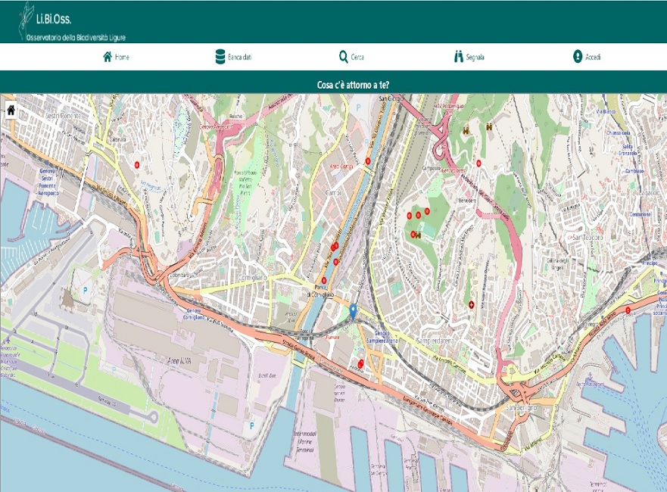Select the red marker near Sestri Ponente
Screen dimensions: 667x492
tap(137, 164)
